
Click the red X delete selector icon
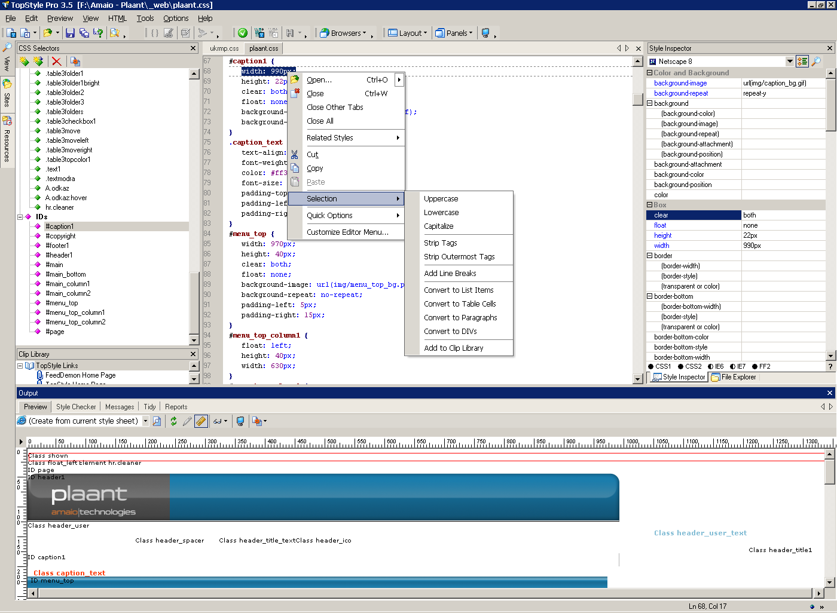[x=56, y=61]
